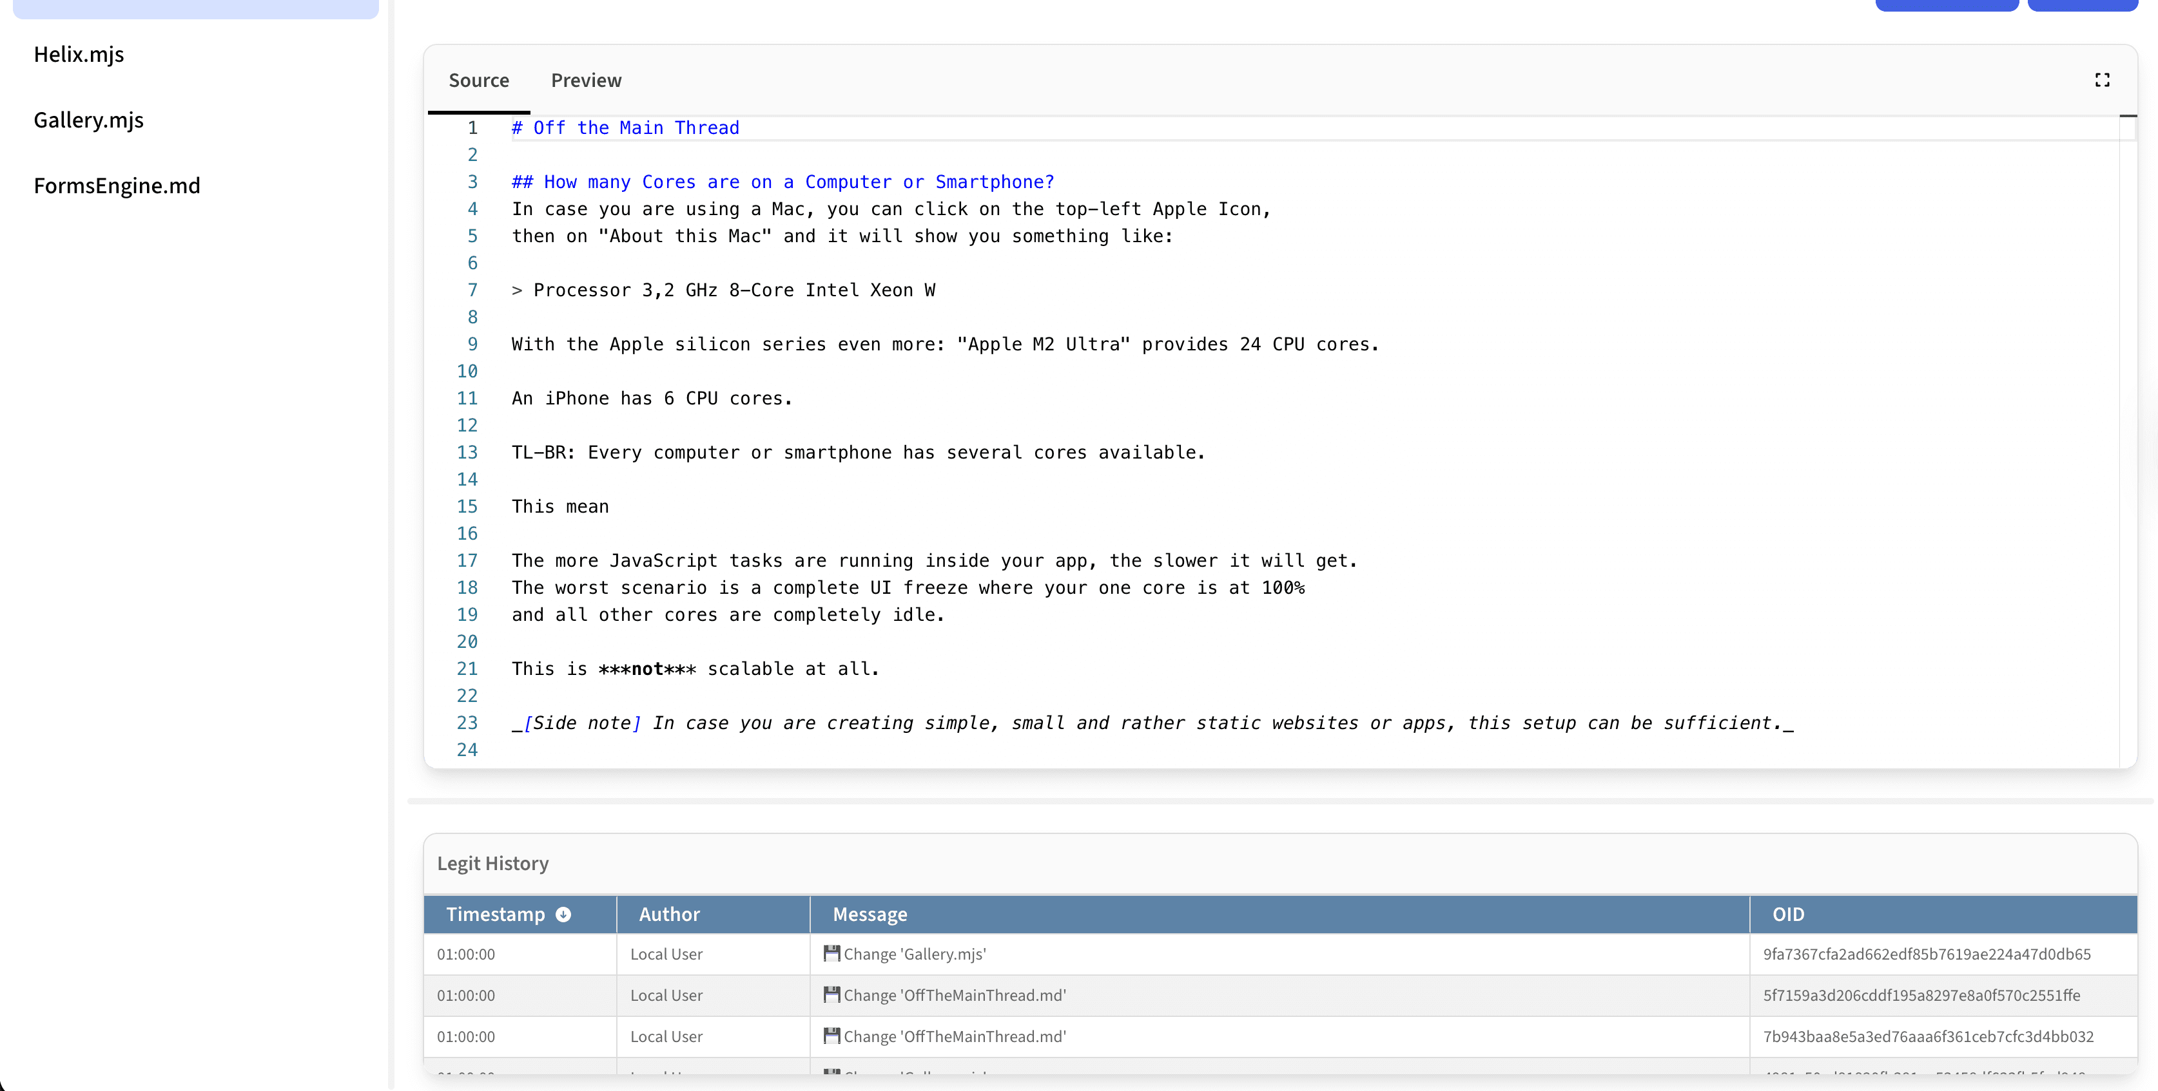Open the Preview tab
Viewport: 2158px width, 1091px height.
click(x=585, y=81)
